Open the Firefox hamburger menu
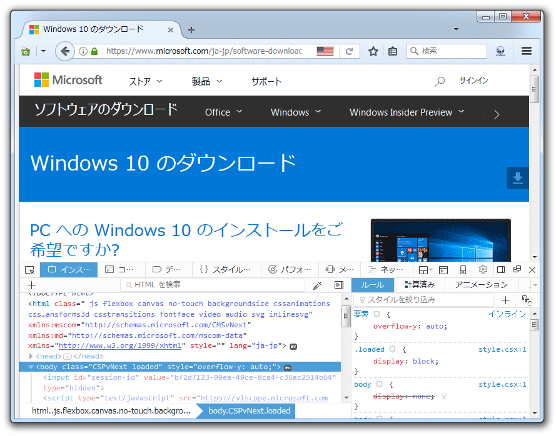The height and width of the screenshot is (436, 556). tap(527, 51)
